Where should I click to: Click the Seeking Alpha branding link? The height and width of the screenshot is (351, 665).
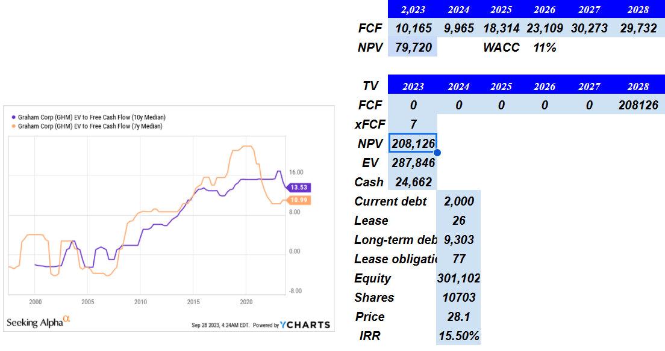[36, 321]
